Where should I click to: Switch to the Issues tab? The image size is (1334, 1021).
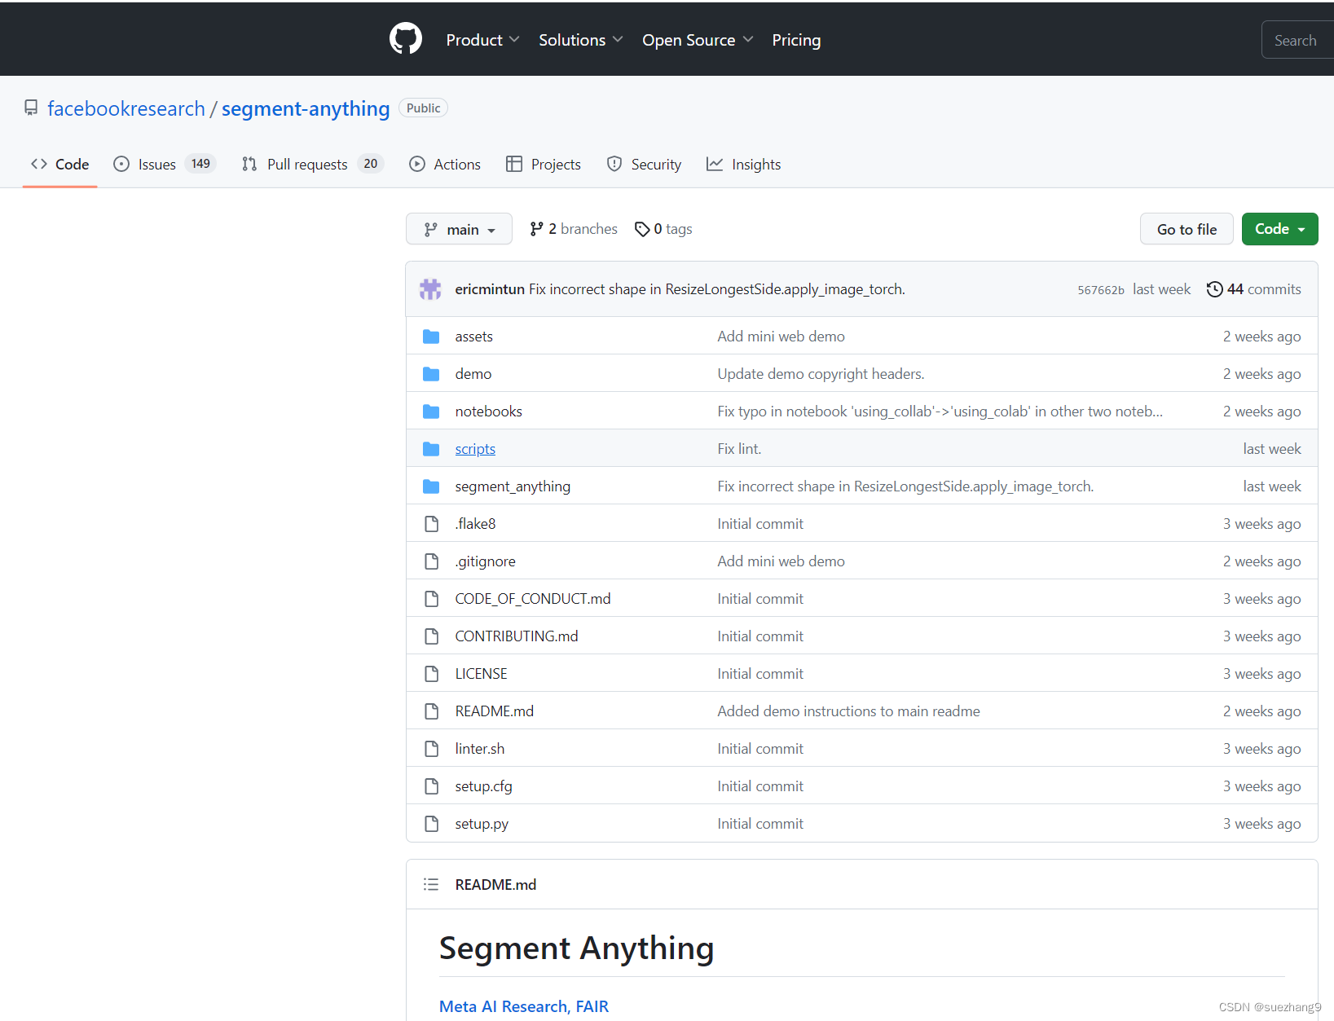[164, 164]
